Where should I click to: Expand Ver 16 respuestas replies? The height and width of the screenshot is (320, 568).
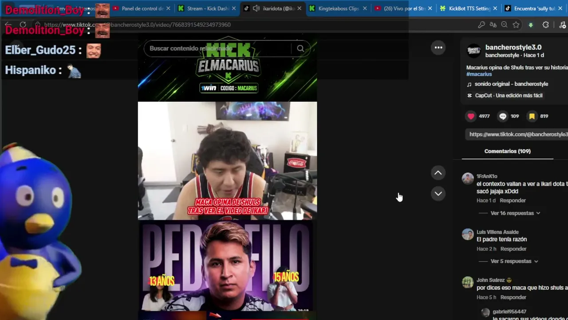[515, 213]
